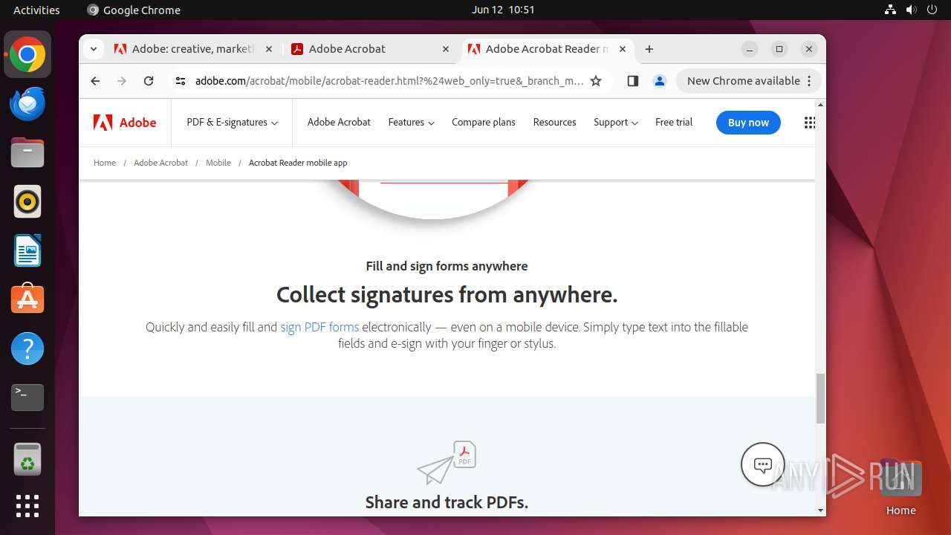
Task: Show the applications grid
Action: click(x=27, y=506)
